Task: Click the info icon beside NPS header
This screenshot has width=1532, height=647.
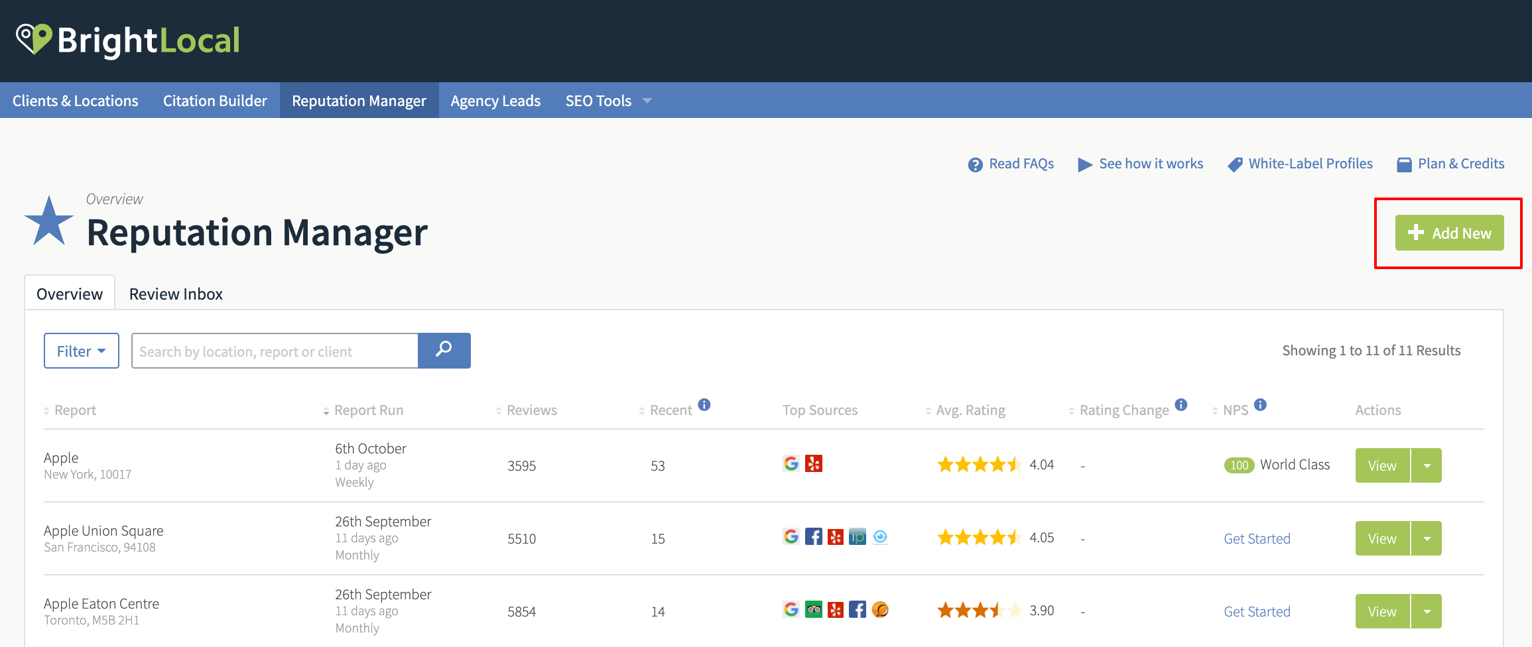Action: [1260, 404]
